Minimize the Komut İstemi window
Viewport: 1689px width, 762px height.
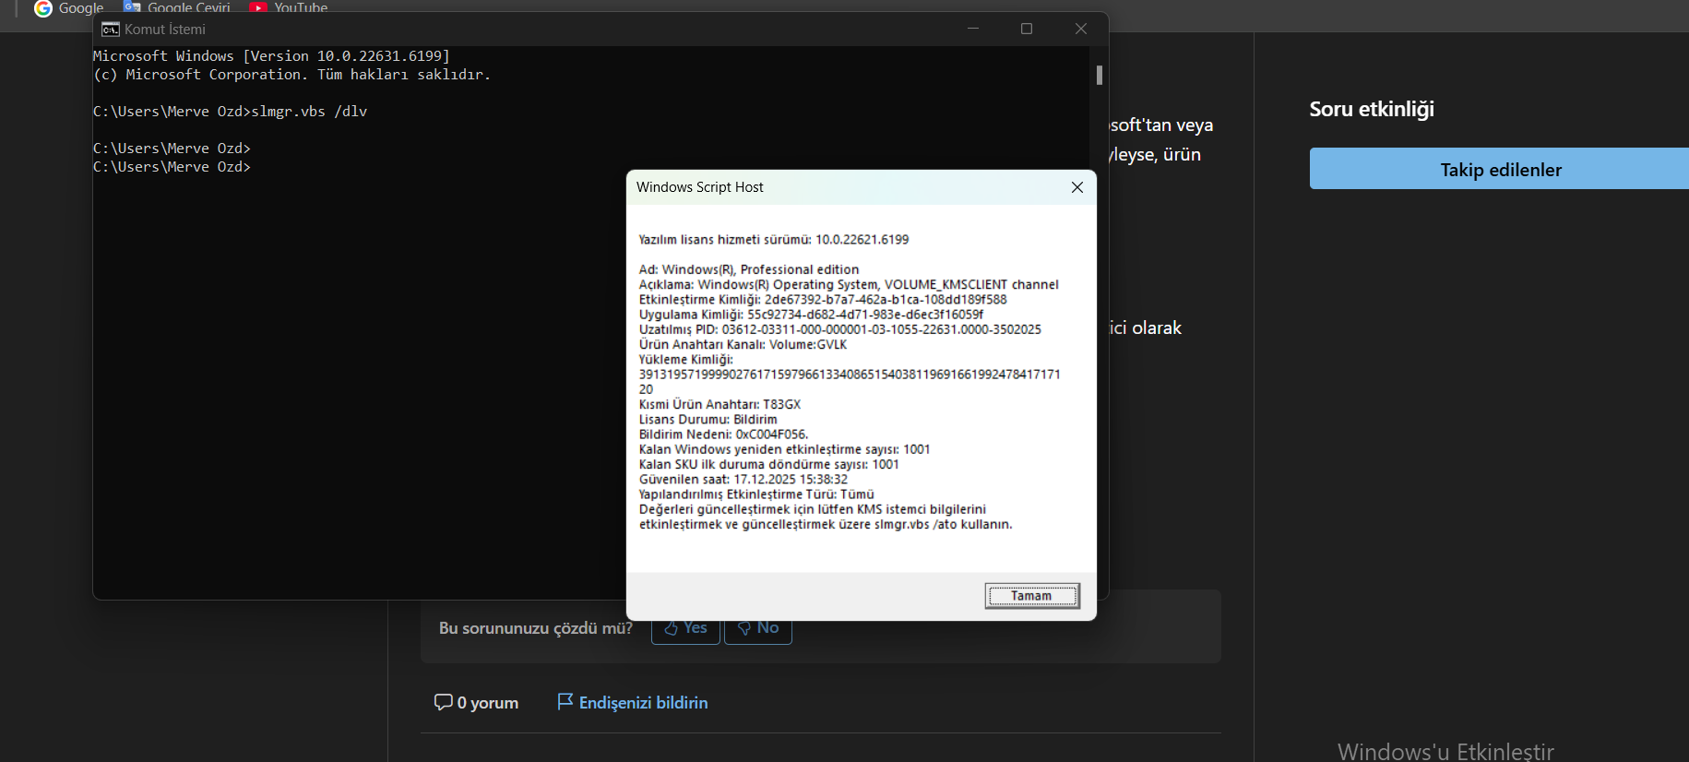point(973,29)
